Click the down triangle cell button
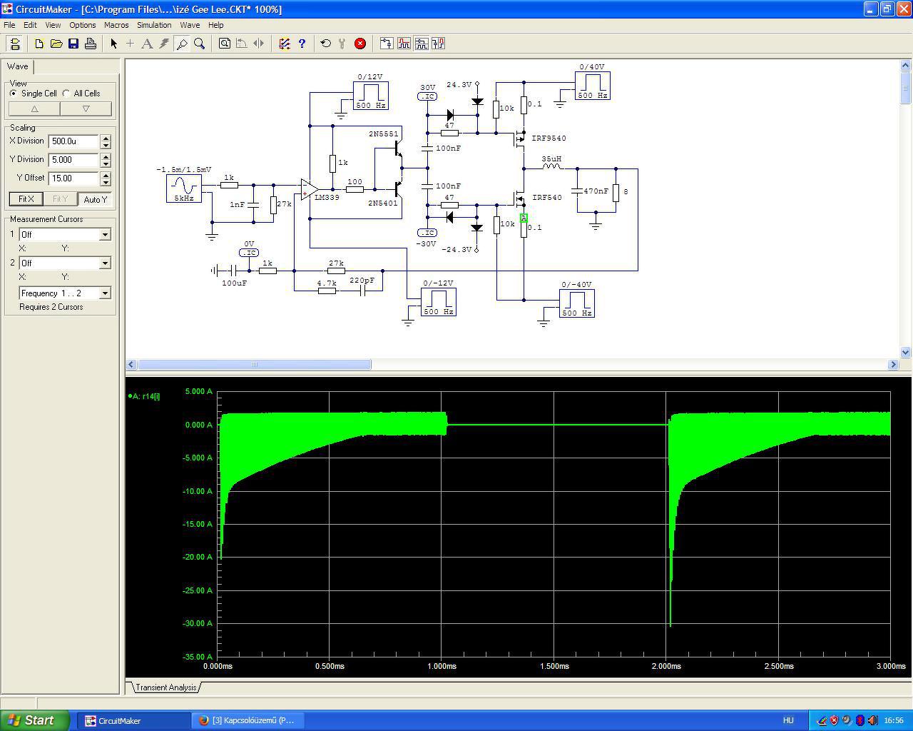913x731 pixels. tap(86, 109)
